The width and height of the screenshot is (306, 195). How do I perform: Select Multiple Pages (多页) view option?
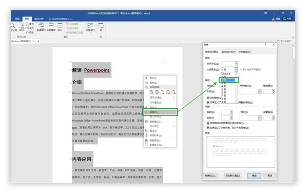(x=30, y=28)
